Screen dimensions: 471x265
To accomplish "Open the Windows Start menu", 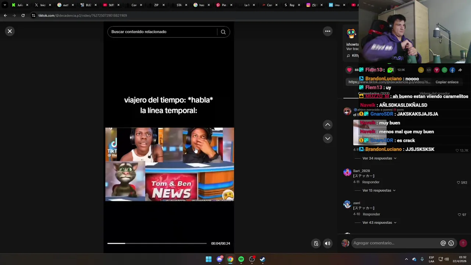I will click(x=209, y=259).
